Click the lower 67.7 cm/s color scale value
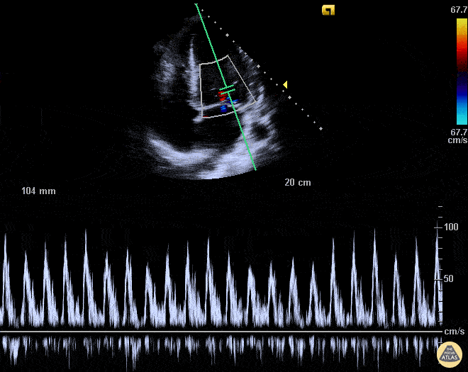Viewport: 468px width, 372px height. click(x=459, y=136)
